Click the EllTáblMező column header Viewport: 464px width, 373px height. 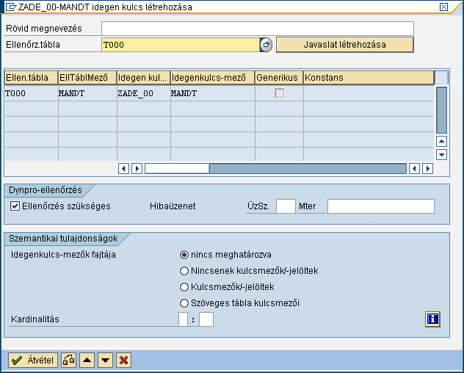87,78
